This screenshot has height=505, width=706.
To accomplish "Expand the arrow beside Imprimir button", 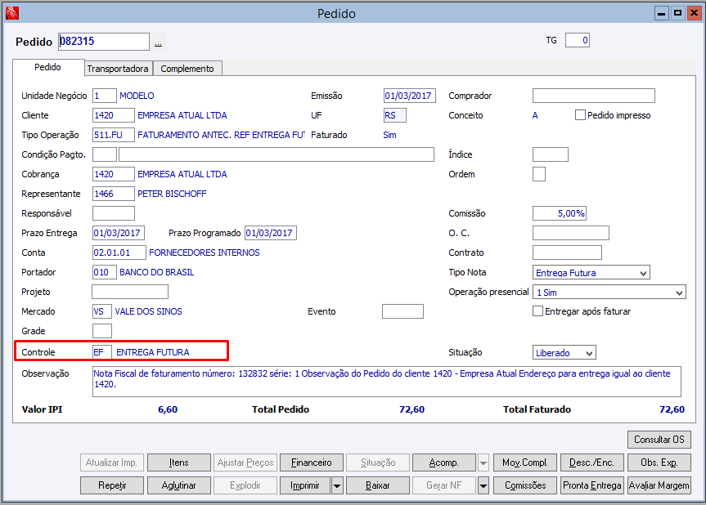I will (337, 485).
